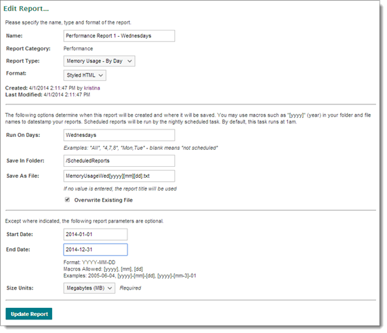387x333 pixels.
Task: Open the Report Type dropdown
Action: 99,61
